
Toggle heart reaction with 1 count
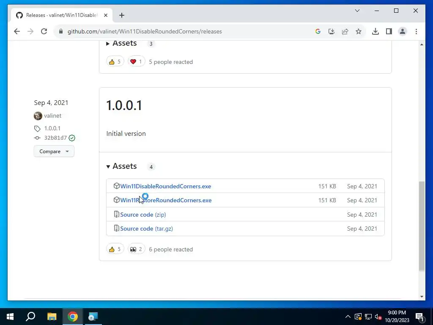[137, 62]
